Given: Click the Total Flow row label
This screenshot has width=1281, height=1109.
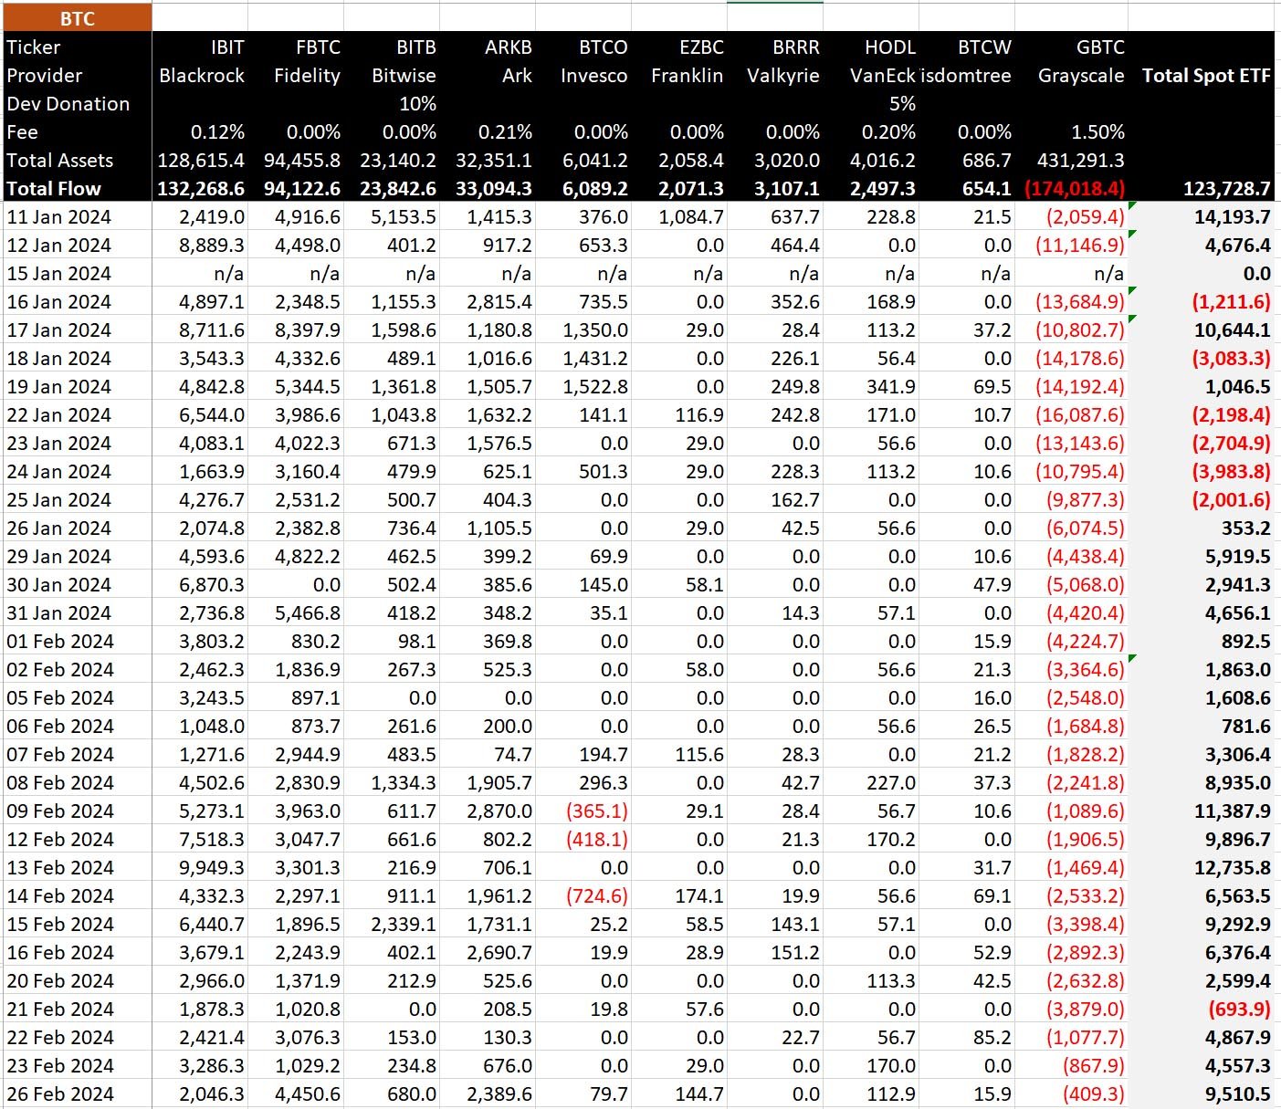Looking at the screenshot, I should pos(54,189).
